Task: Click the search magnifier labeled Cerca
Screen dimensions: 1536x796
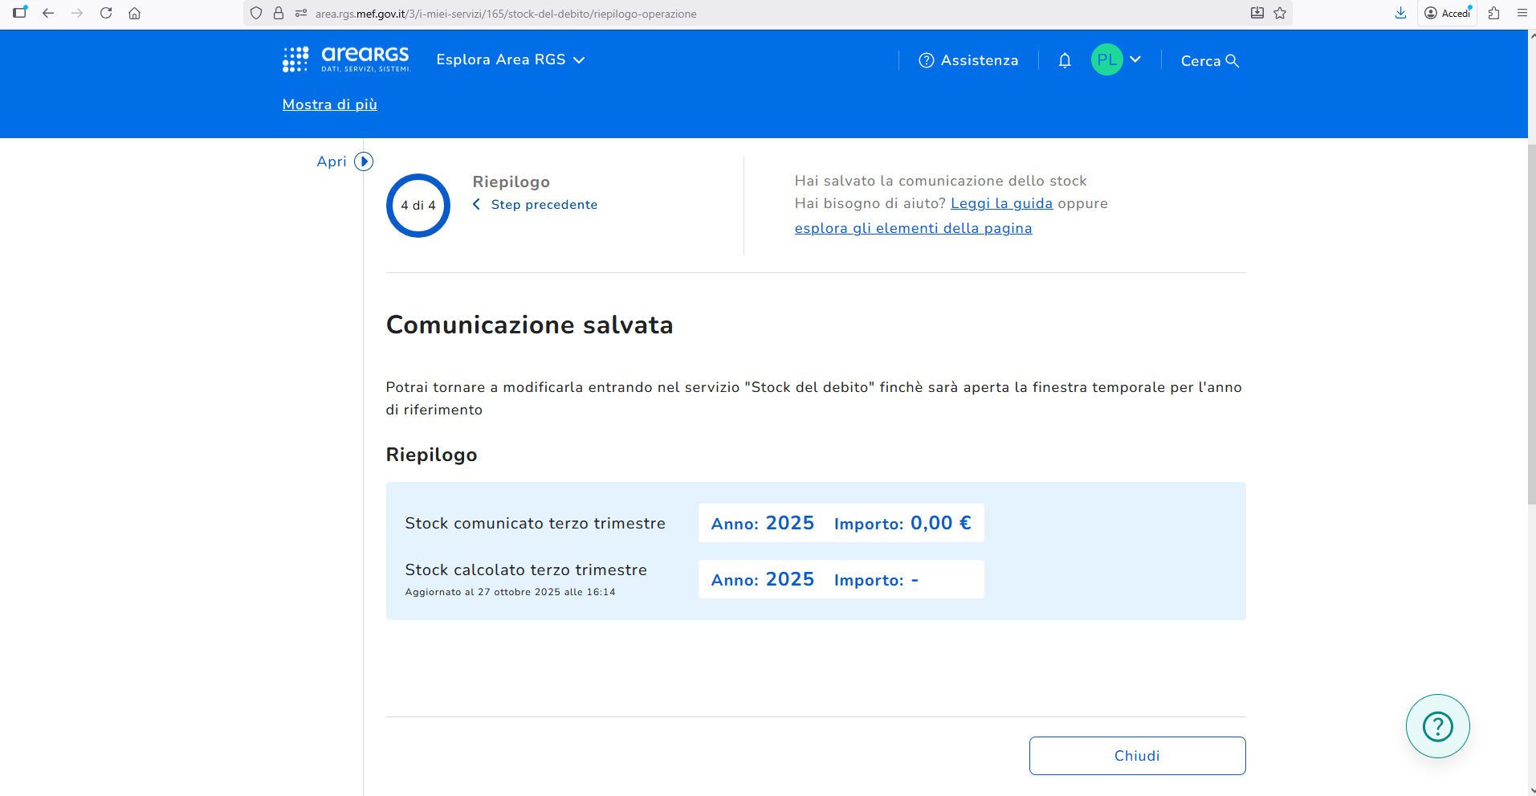Action: (1209, 61)
